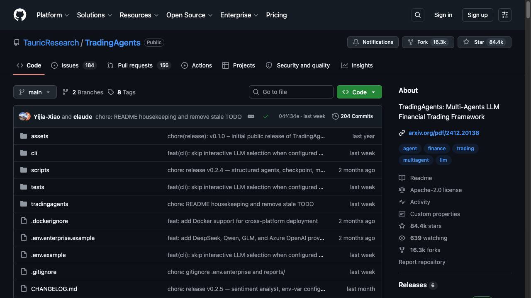Click the law scale license icon
Screen dimensions: 531x298
[402, 190]
